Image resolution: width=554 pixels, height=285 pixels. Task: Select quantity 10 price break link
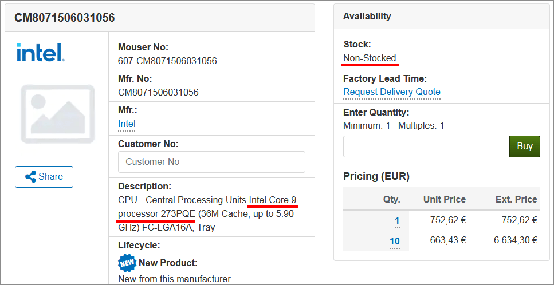click(395, 242)
